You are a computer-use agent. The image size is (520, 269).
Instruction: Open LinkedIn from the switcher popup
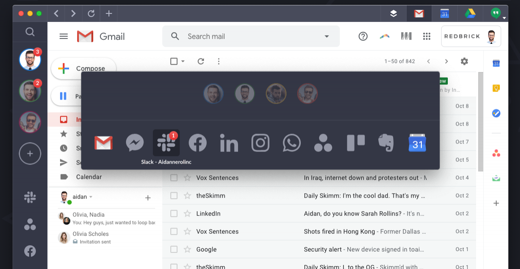point(229,143)
